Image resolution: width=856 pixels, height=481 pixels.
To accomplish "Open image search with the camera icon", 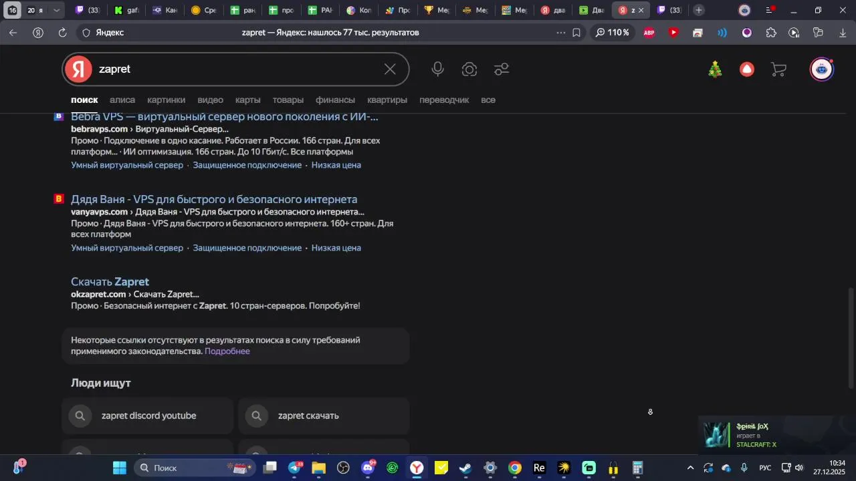I will [469, 69].
